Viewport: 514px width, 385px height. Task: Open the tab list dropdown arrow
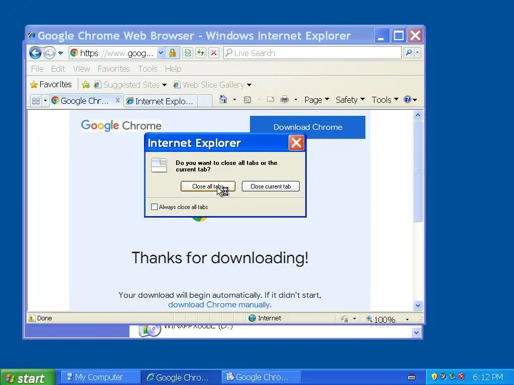(45, 101)
